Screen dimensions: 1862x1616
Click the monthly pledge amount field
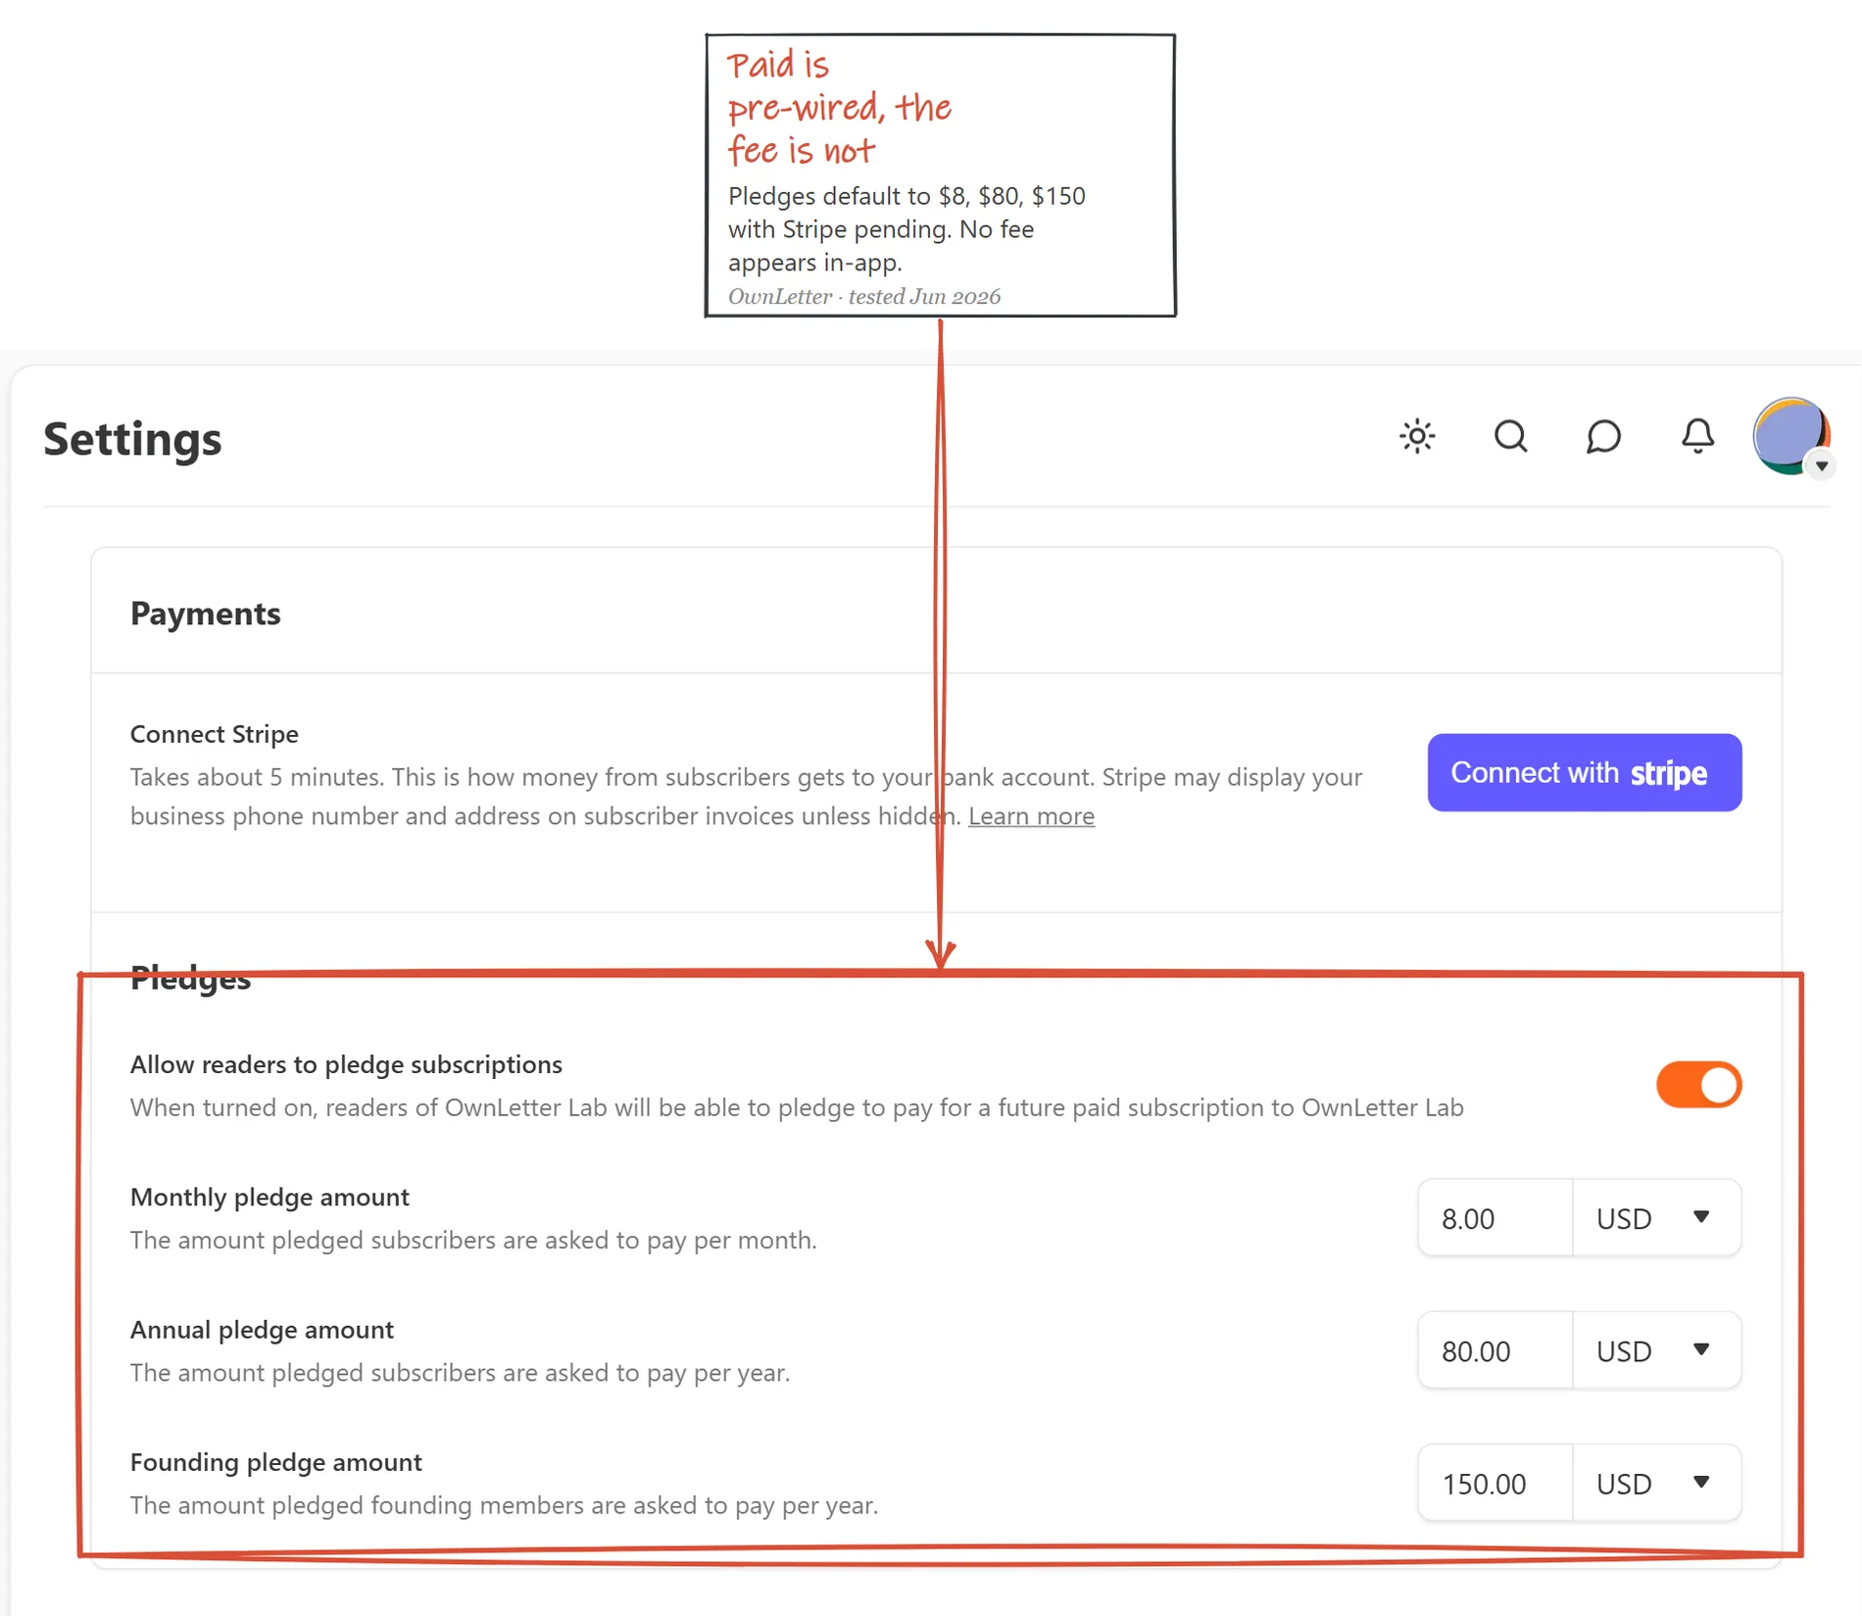[1494, 1218]
